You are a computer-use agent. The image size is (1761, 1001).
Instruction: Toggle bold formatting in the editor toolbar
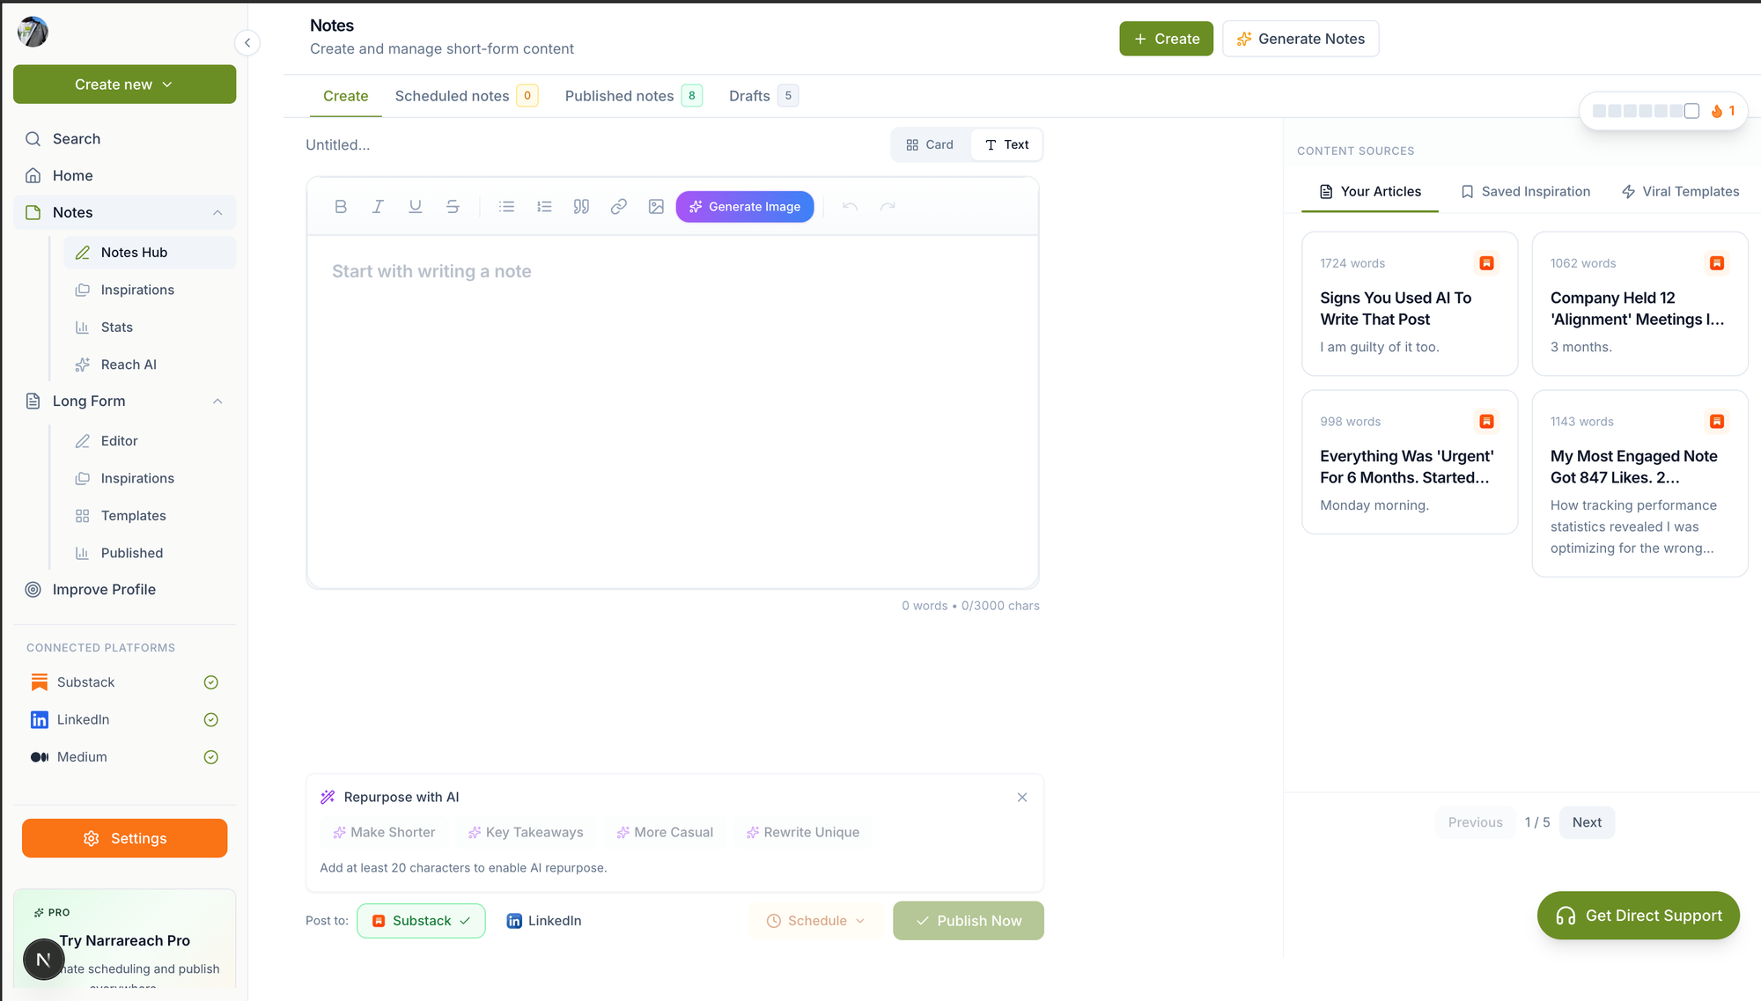click(x=341, y=206)
